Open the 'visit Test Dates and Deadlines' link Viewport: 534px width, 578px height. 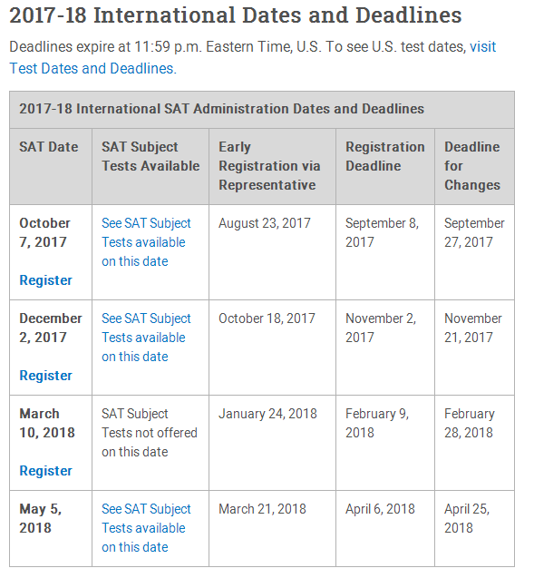pos(92,68)
